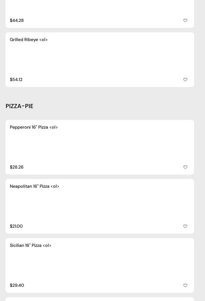
Task: Select the Pepperoni 16" Pizza title
Action: [34, 127]
